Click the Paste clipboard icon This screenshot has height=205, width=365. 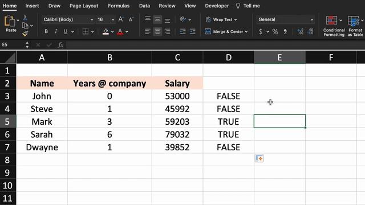pyautogui.click(x=10, y=21)
